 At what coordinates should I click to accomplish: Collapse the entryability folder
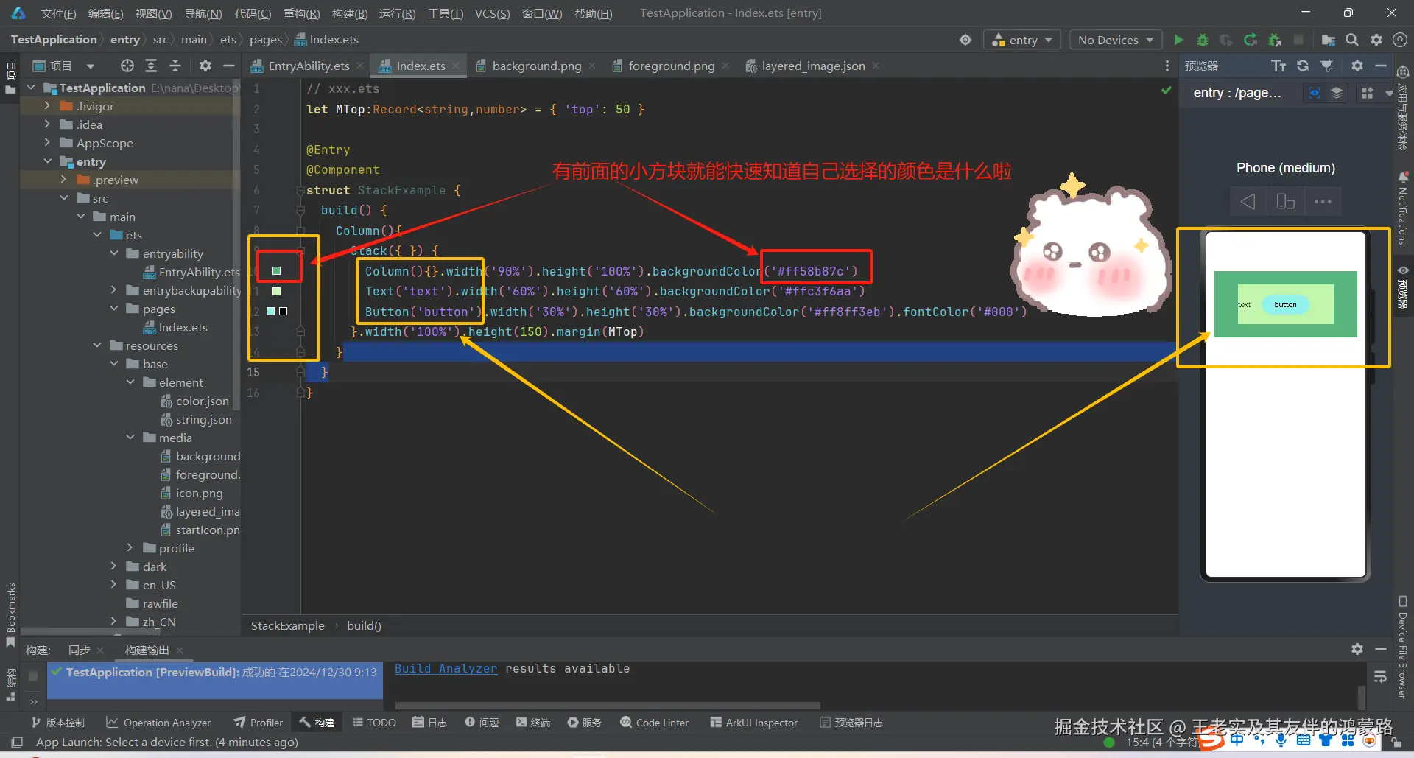(114, 253)
